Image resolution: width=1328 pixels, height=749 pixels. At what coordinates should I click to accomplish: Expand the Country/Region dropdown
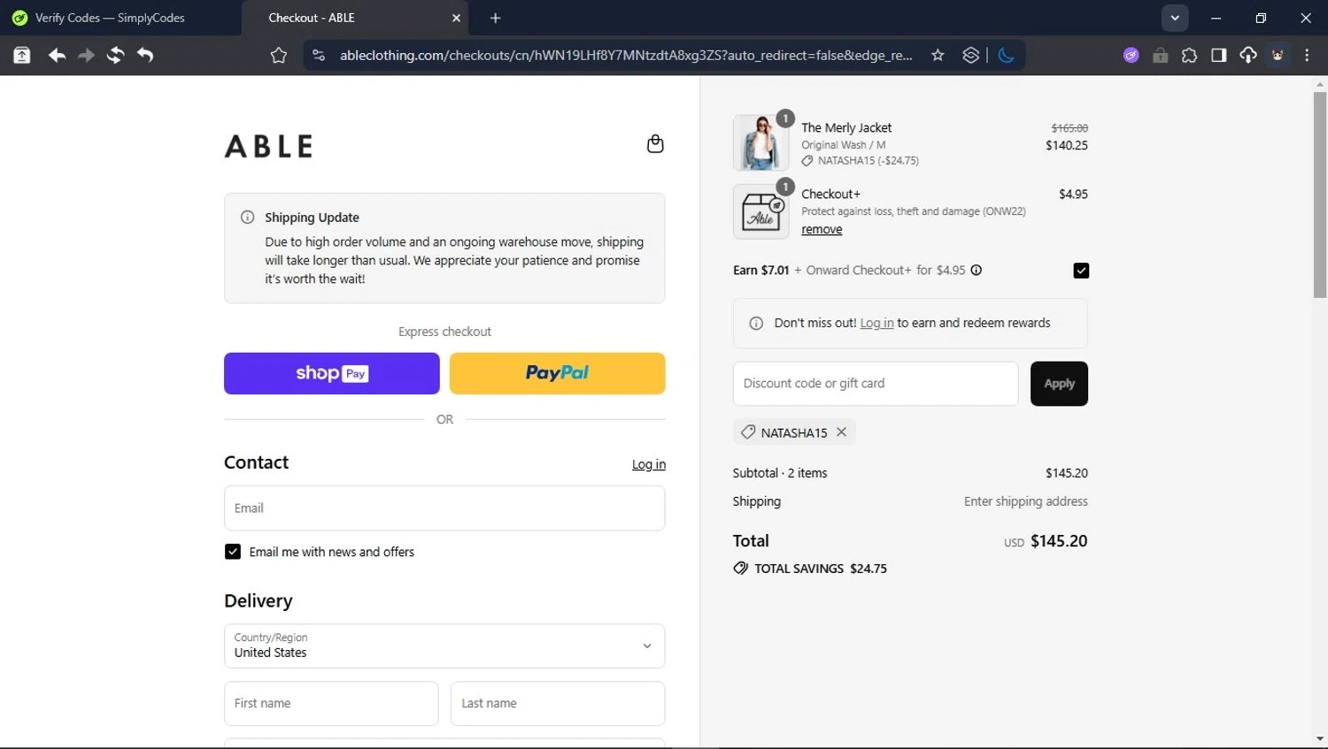444,646
